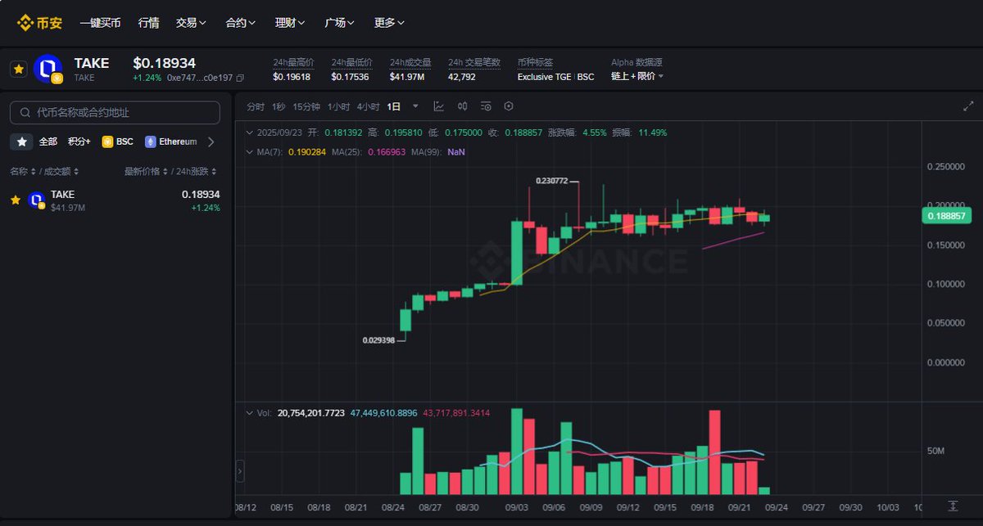Click the chart list settings icon
The height and width of the screenshot is (526, 983).
pos(486,106)
